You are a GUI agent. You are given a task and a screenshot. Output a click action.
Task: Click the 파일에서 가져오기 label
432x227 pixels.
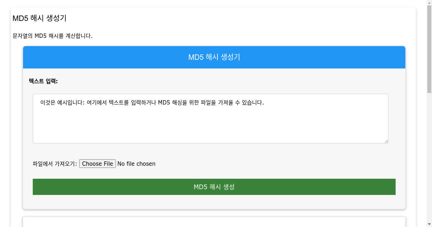[x=54, y=163]
